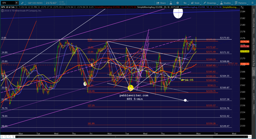Open the Level II sidebar tab
The image size is (256, 139).
pos(254,97)
